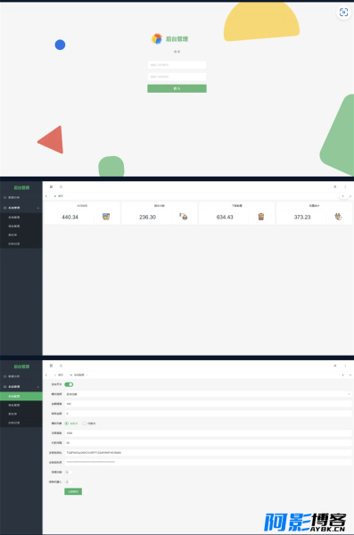This screenshot has height=535, width=354.
Task: Expand the tab list chevron at the settings tab bar end
Action: (350, 375)
